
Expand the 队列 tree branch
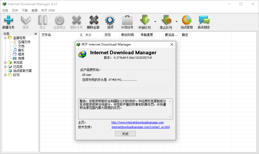(x=5, y=75)
